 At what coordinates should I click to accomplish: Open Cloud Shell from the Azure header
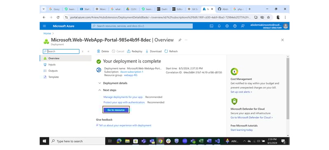pyautogui.click(x=211, y=26)
